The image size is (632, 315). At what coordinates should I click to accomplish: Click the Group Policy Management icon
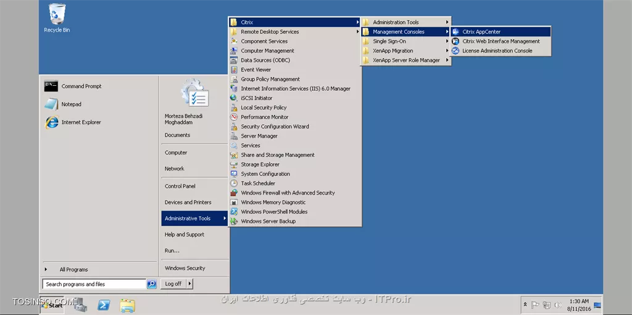point(234,79)
